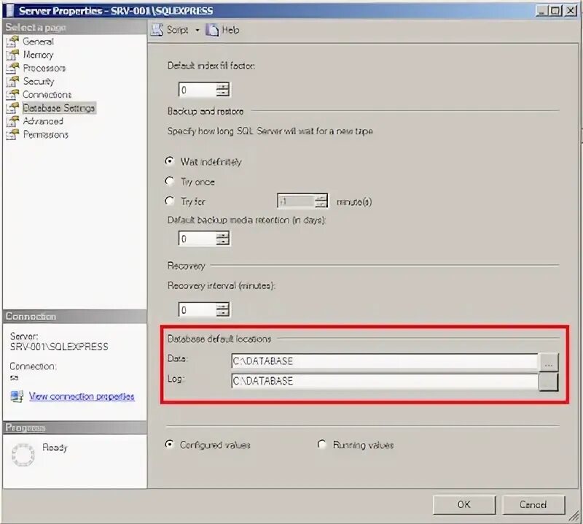Viewport: 583px width, 524px height.
Task: Adjust the default index fill factor spinner
Action: (223, 90)
